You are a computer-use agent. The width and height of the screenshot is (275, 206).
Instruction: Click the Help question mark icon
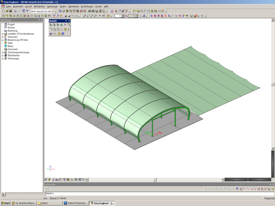coord(27,11)
